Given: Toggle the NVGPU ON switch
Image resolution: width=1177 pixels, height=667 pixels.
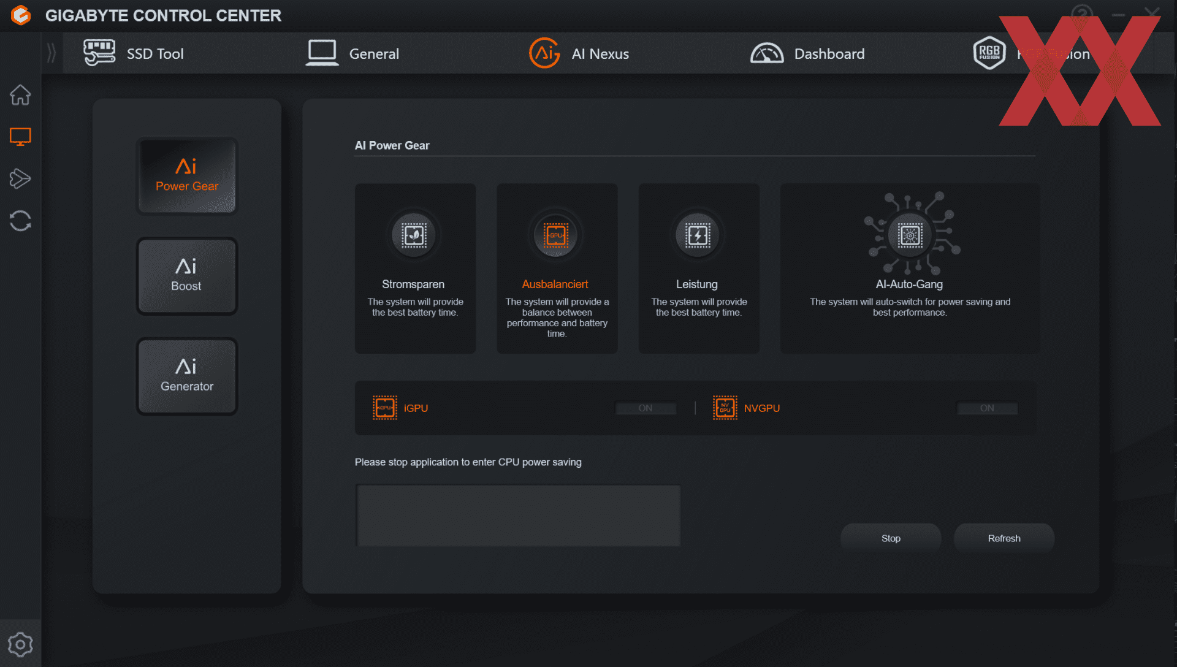Looking at the screenshot, I should coord(986,408).
